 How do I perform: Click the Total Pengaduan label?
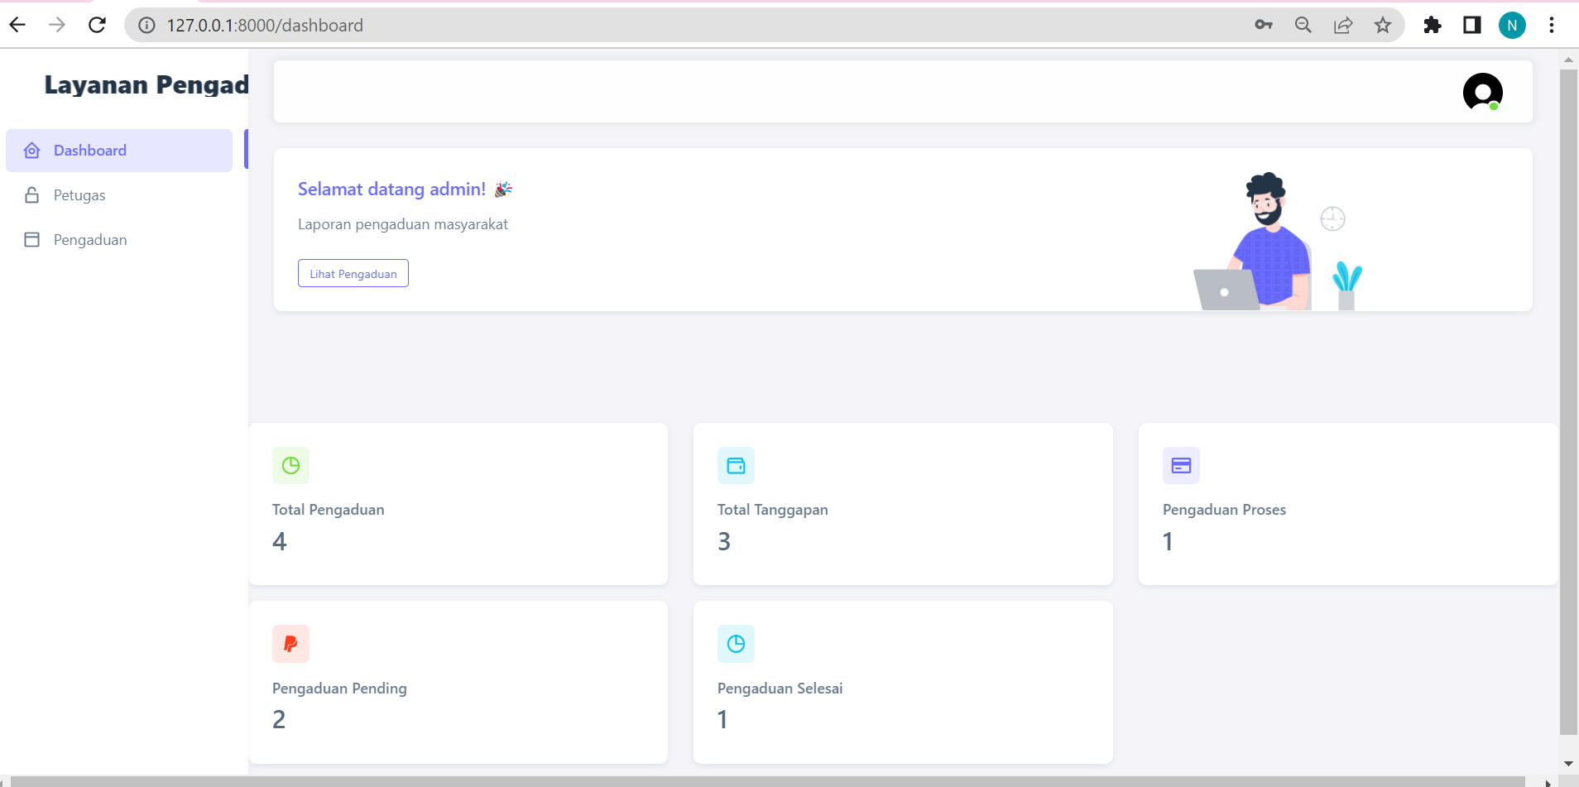pos(329,510)
